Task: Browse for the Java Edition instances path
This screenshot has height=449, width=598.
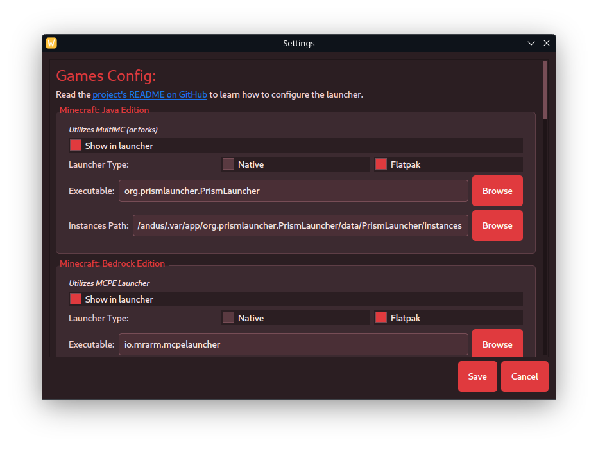Action: coord(497,225)
